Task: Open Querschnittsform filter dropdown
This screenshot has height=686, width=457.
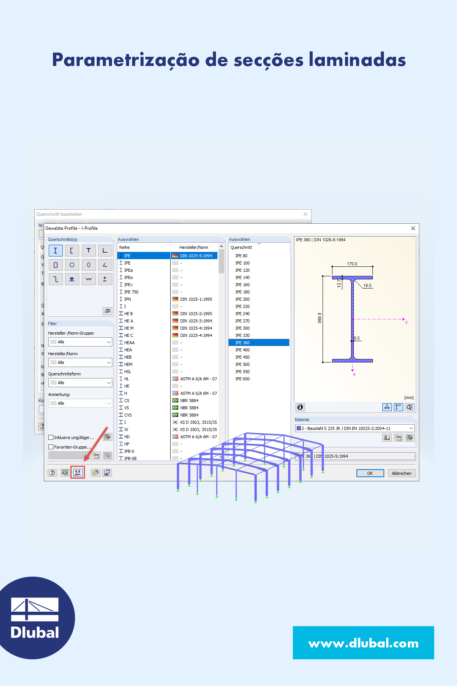Action: [x=80, y=383]
